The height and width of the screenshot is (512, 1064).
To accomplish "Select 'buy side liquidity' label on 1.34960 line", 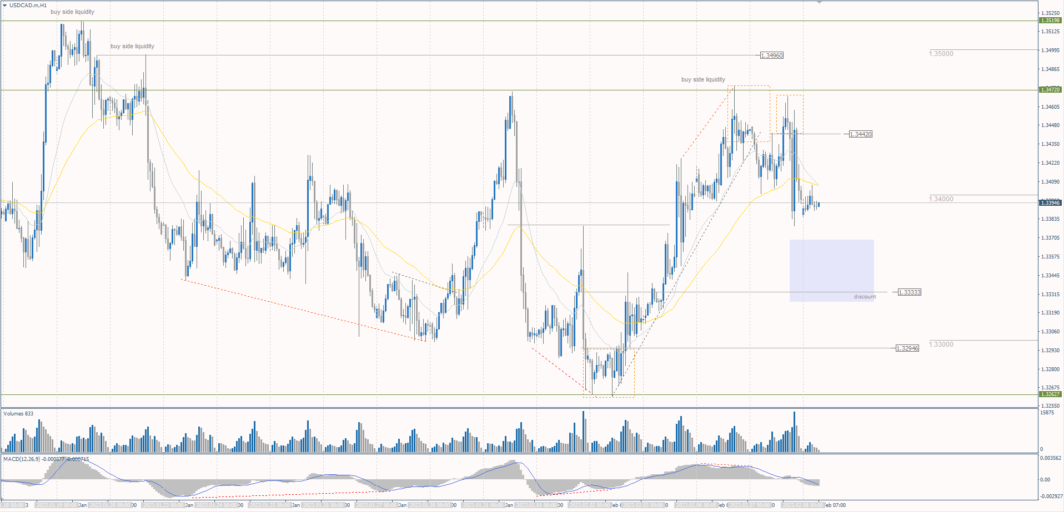I will coord(132,46).
